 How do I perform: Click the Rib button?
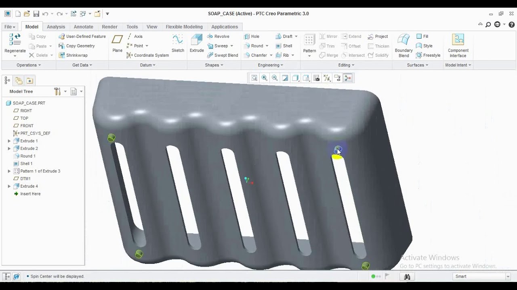pos(282,55)
